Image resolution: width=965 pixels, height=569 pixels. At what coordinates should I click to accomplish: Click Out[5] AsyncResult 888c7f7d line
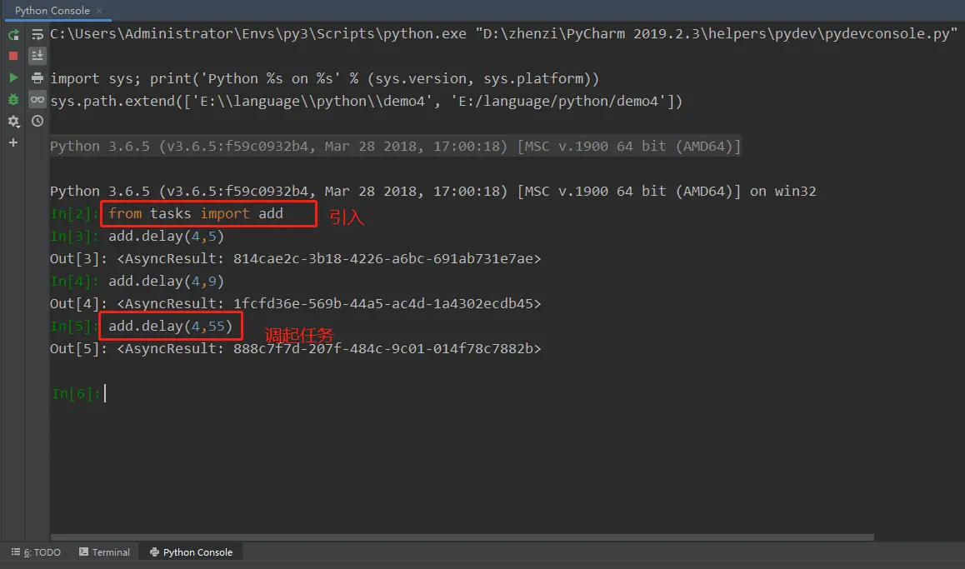pyautogui.click(x=295, y=349)
